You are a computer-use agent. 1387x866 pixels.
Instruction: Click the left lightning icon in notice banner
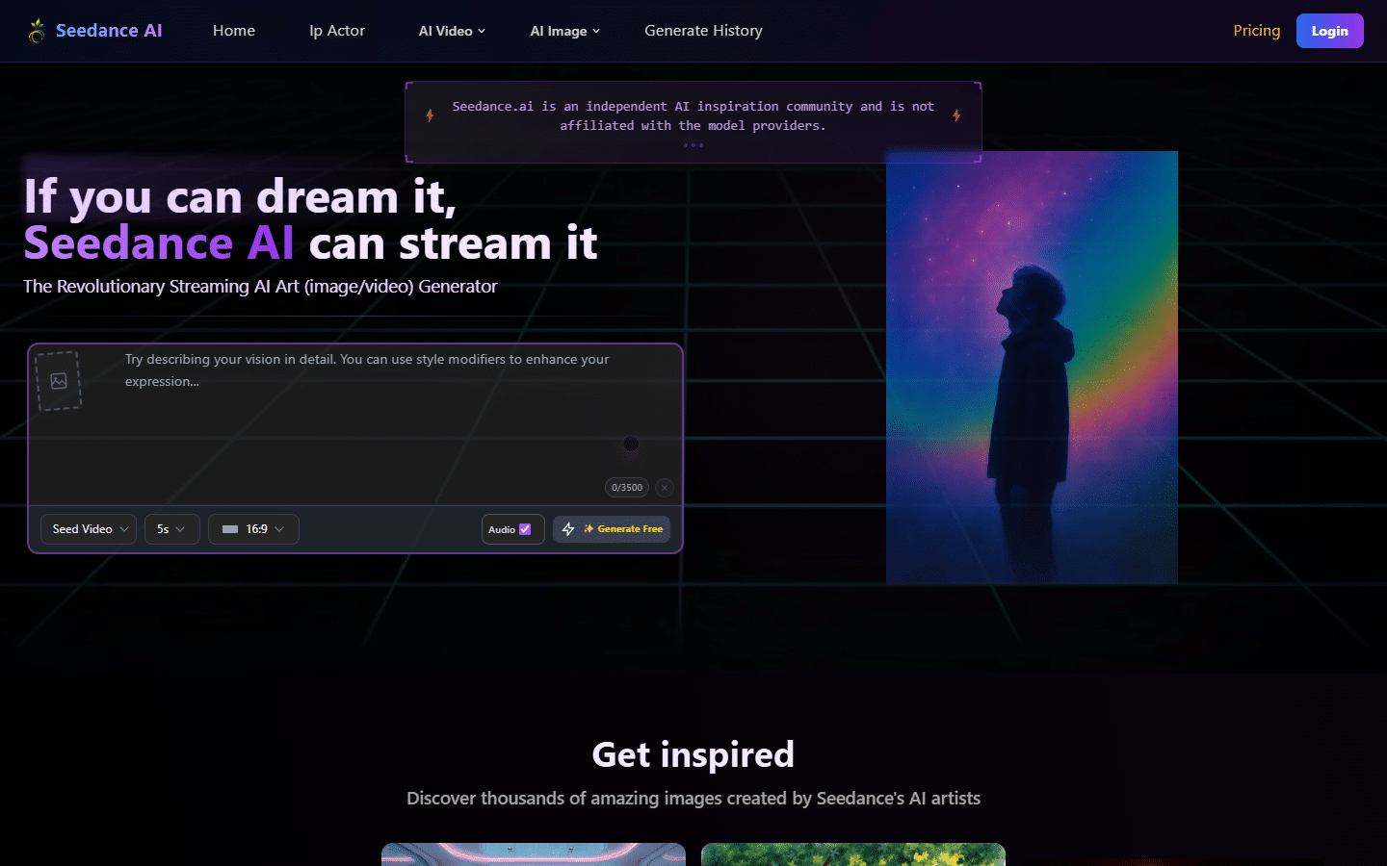tap(430, 115)
